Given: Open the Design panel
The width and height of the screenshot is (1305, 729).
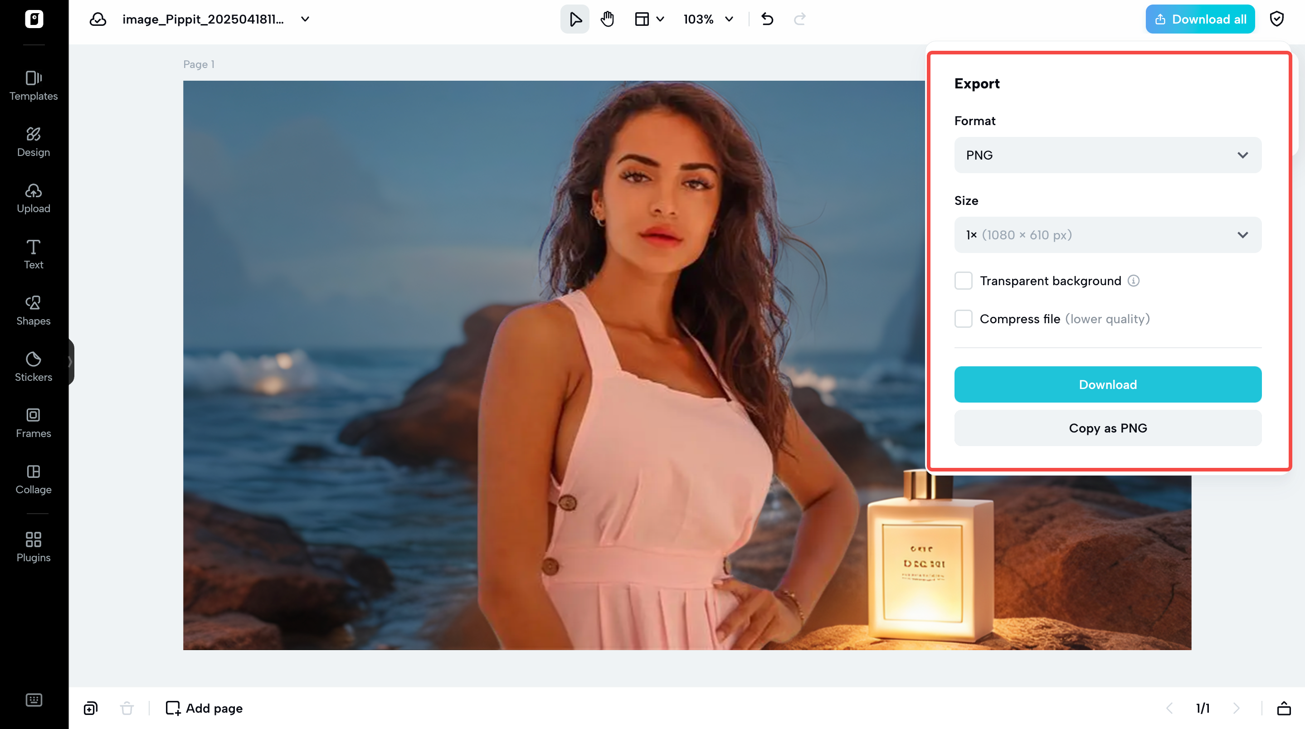Looking at the screenshot, I should click(34, 142).
